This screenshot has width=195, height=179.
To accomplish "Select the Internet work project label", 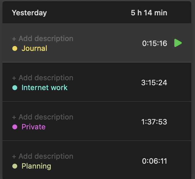I will pos(44,88).
